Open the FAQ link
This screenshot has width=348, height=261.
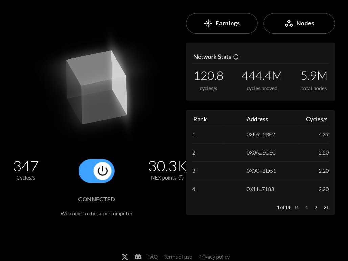click(x=153, y=257)
